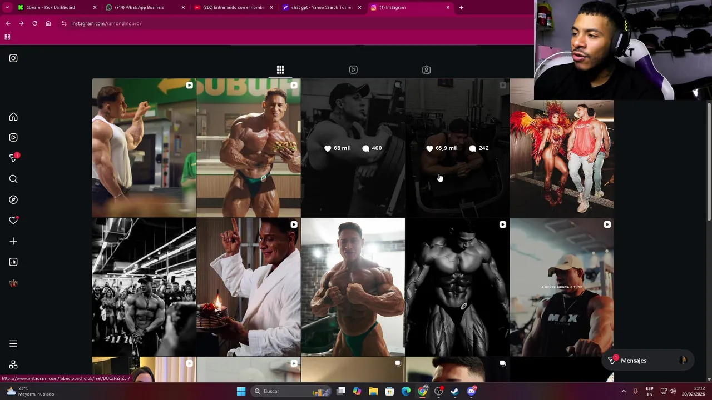Open Copilot from the taskbar
Screen dimensions: 712x400
point(357,391)
